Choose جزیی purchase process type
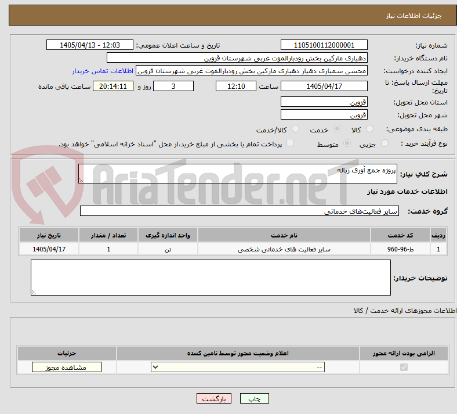Viewport: 457px width, 414px height. point(385,143)
